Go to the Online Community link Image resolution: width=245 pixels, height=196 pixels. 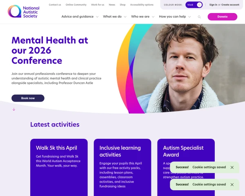76,4
